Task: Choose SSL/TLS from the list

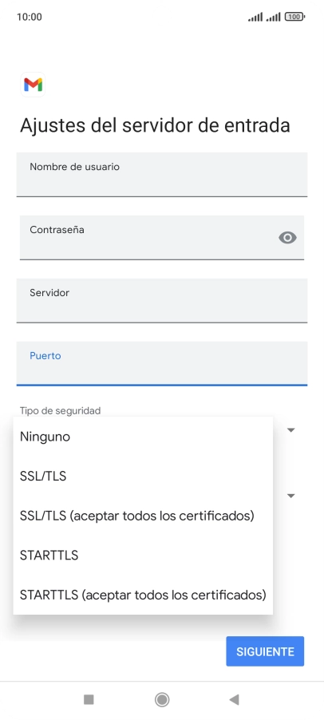Action: (143, 477)
